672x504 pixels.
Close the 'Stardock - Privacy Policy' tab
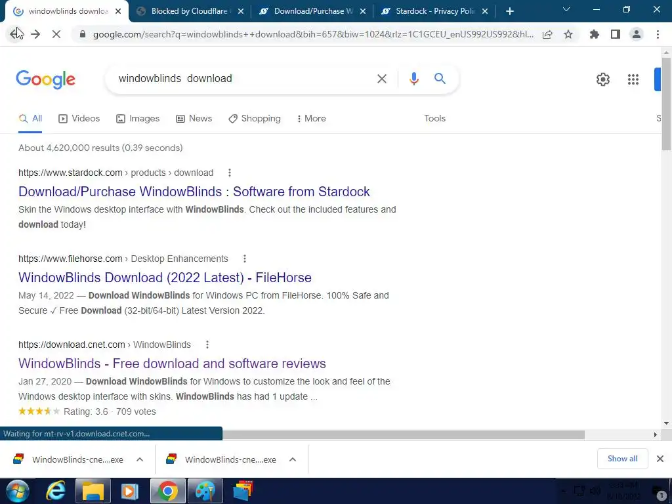(x=485, y=12)
